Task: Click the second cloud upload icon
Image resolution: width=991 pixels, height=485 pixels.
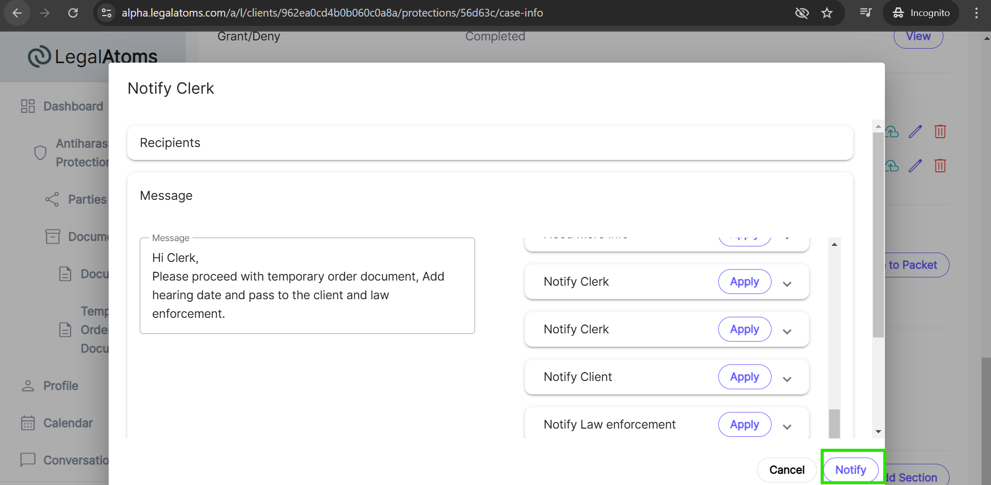Action: (892, 166)
